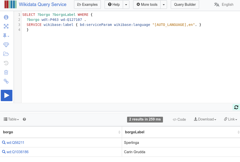Open the Query Builder
This screenshot has height=162, width=240.
point(185,5)
